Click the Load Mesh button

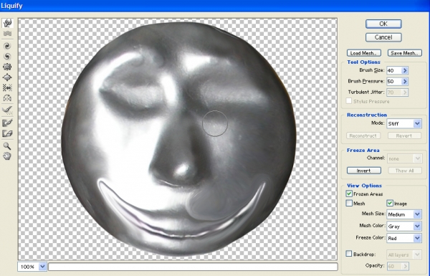[363, 53]
